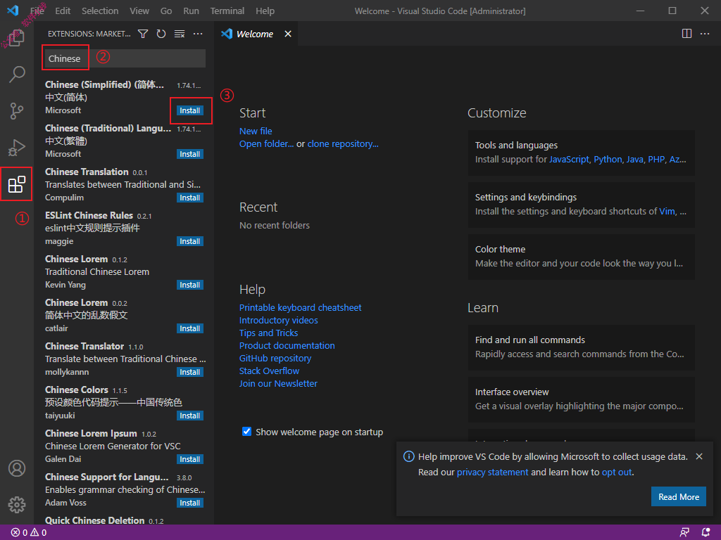Open the Selection menu

[100, 11]
